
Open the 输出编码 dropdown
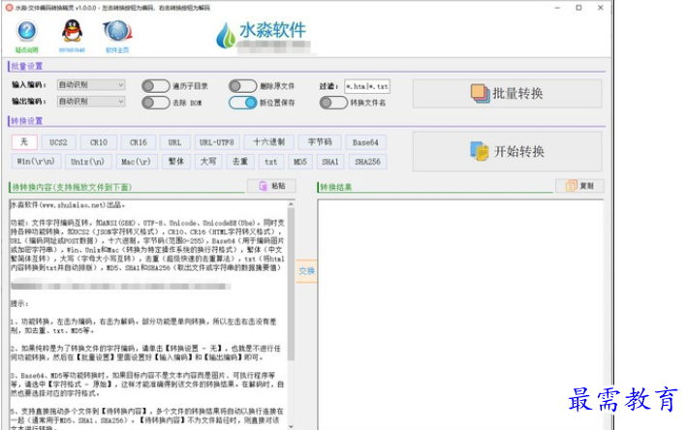click(91, 102)
